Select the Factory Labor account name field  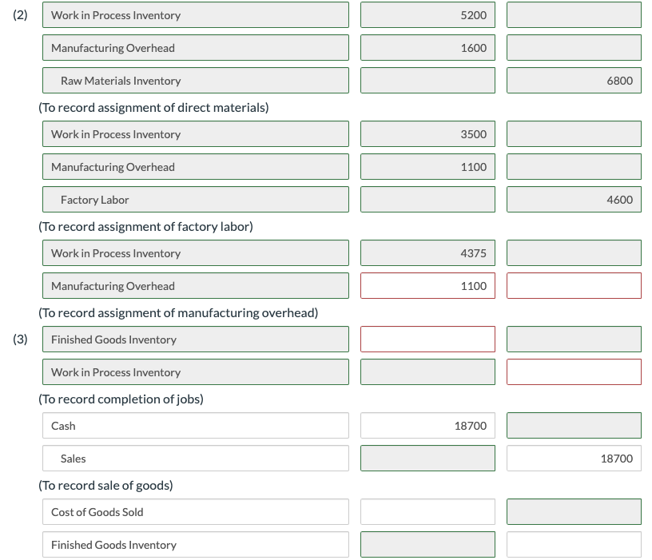pos(195,199)
